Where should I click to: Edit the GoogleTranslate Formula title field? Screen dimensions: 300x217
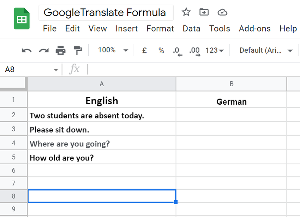click(105, 13)
